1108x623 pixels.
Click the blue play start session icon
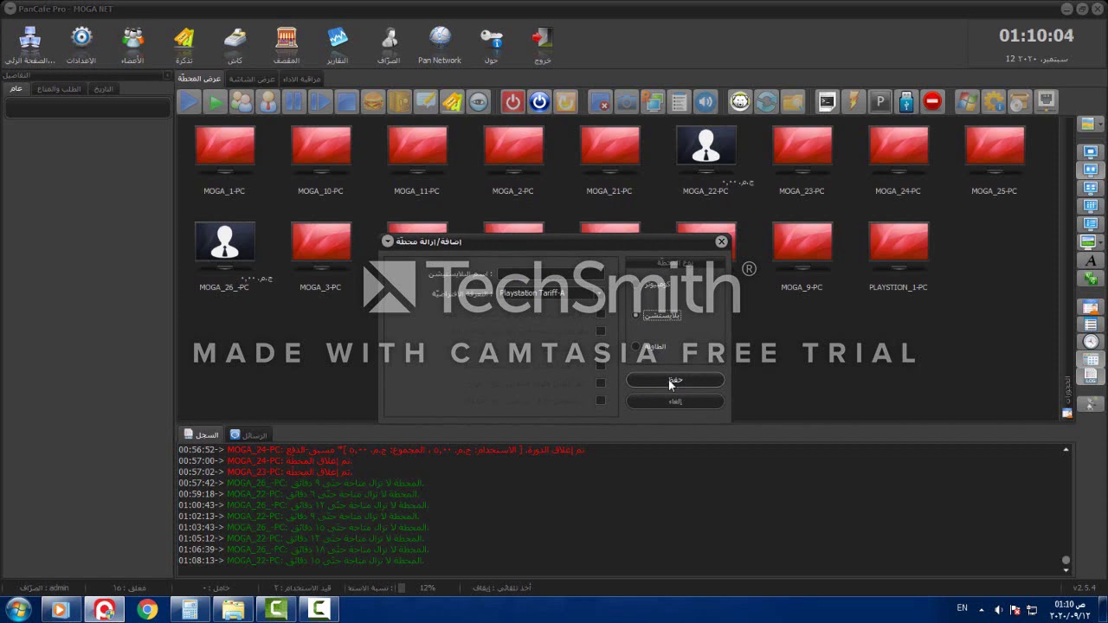point(189,102)
